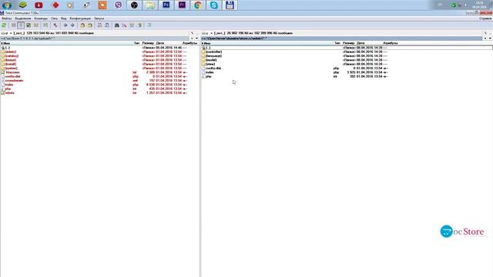The height and width of the screenshot is (277, 493).
Task: Open the Windows Start orb
Action: [7, 5]
